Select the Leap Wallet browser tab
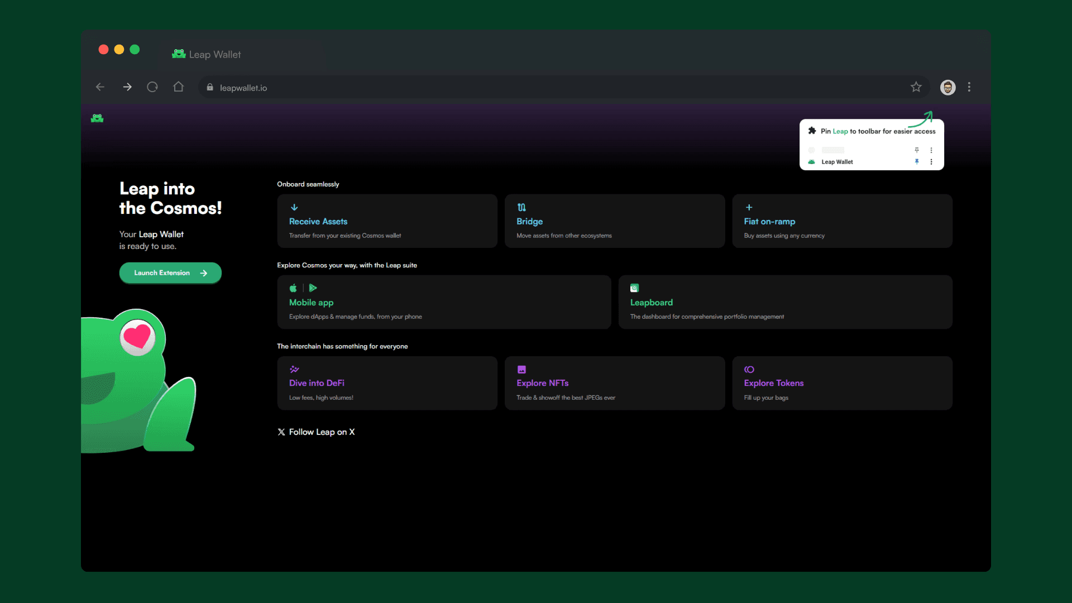Screen dimensions: 1072x603 pos(207,54)
